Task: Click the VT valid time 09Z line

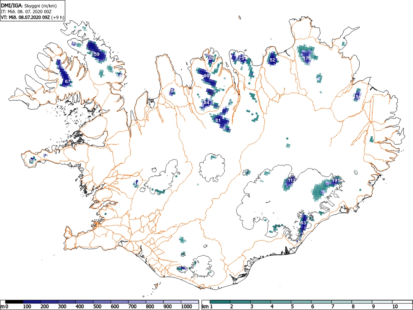Action: tap(32, 17)
